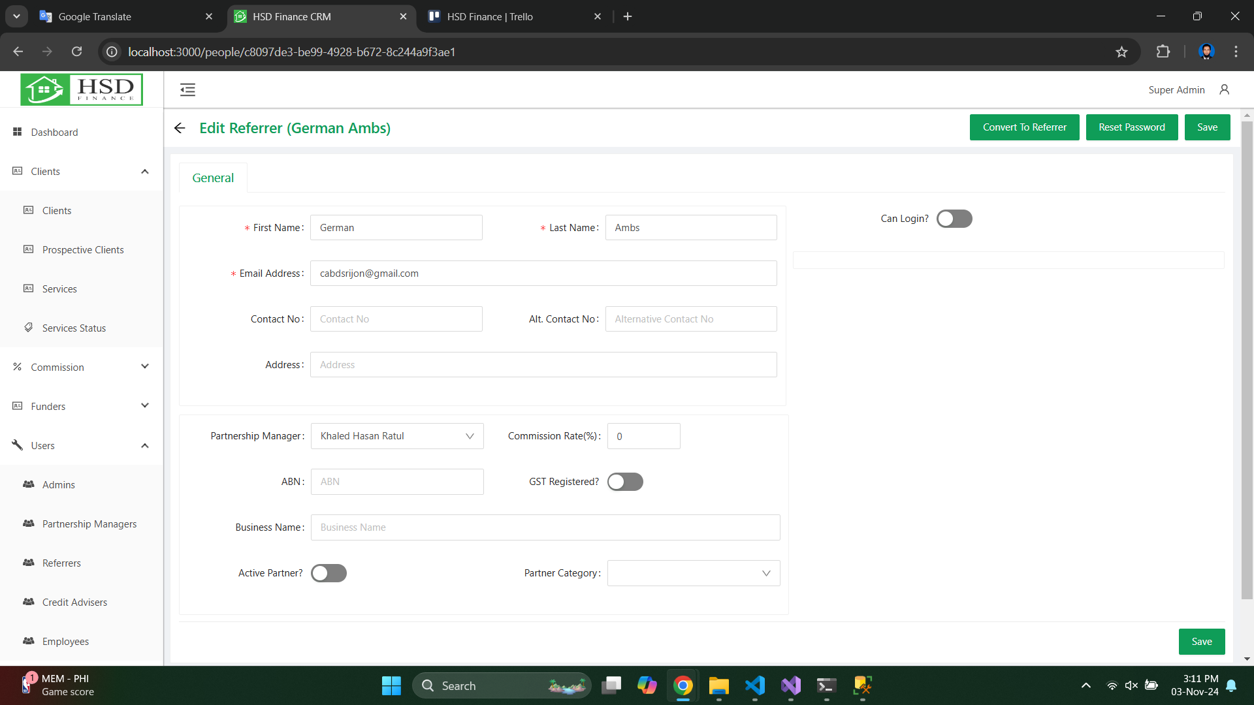This screenshot has width=1254, height=705.
Task: Open the Partnership Manager dropdown
Action: [x=396, y=436]
